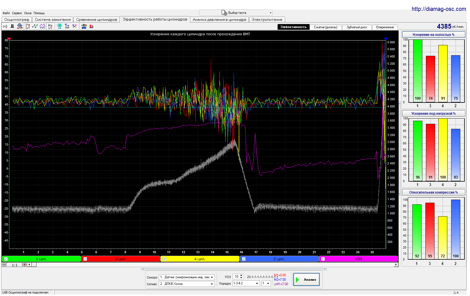Open the Синхро sensor dropdown
The height and width of the screenshot is (296, 470).
coord(187,277)
